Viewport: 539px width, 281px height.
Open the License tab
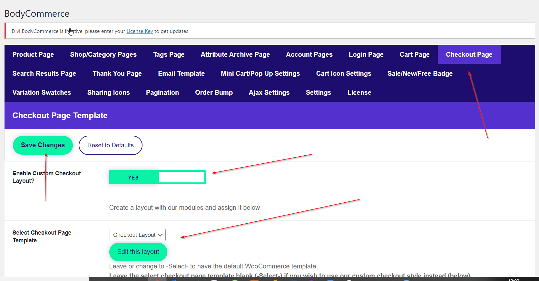point(359,92)
